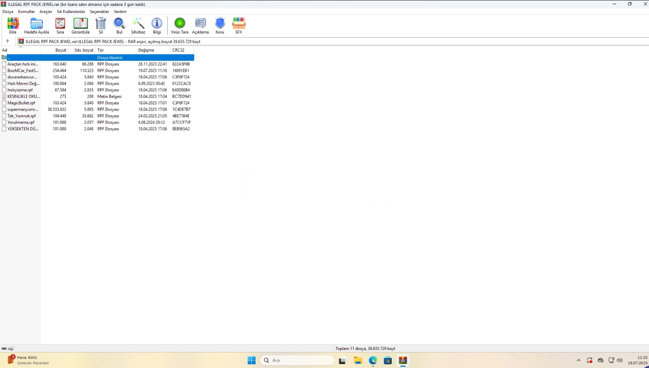Viewport: 649px width, 368px height.
Task: Click Hedefe Ayıkla extract icon
Action: (x=36, y=26)
